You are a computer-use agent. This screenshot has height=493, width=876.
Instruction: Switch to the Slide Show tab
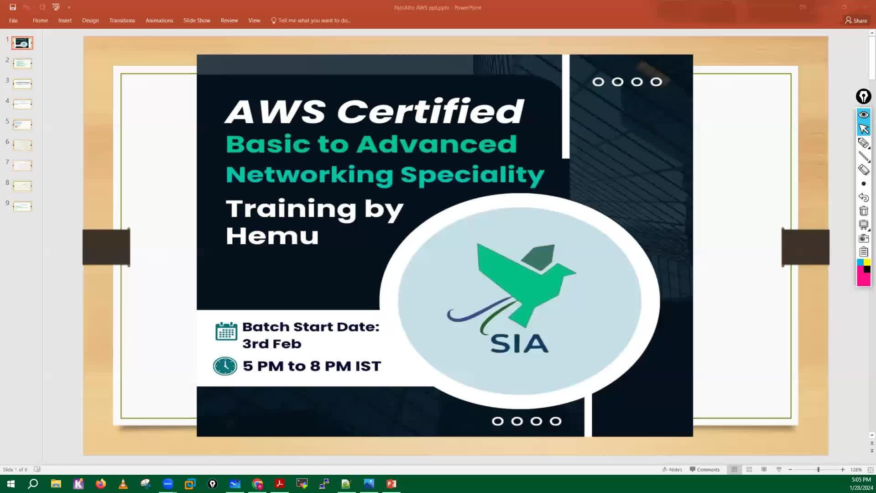(197, 21)
